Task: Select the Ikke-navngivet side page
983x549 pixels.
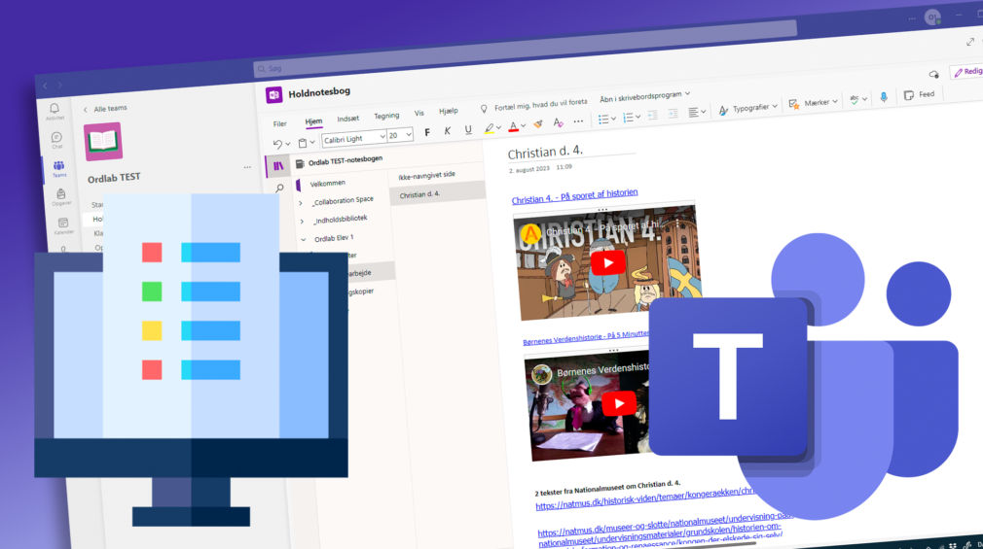Action: [427, 175]
